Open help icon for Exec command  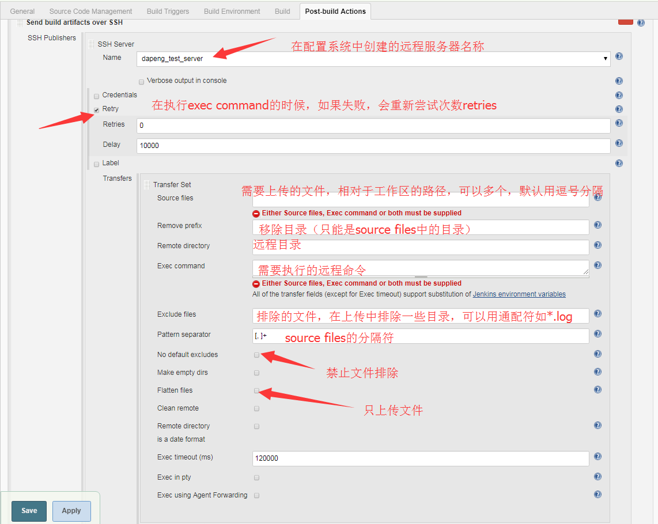tap(598, 265)
